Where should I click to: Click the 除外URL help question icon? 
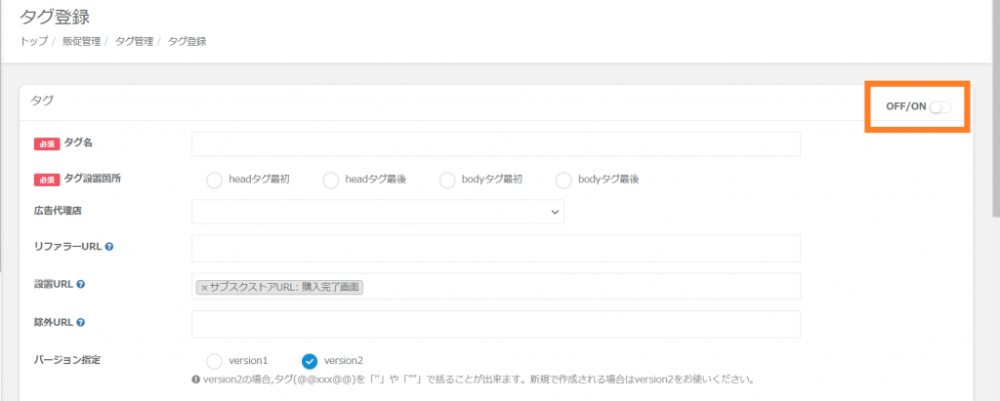tap(80, 322)
